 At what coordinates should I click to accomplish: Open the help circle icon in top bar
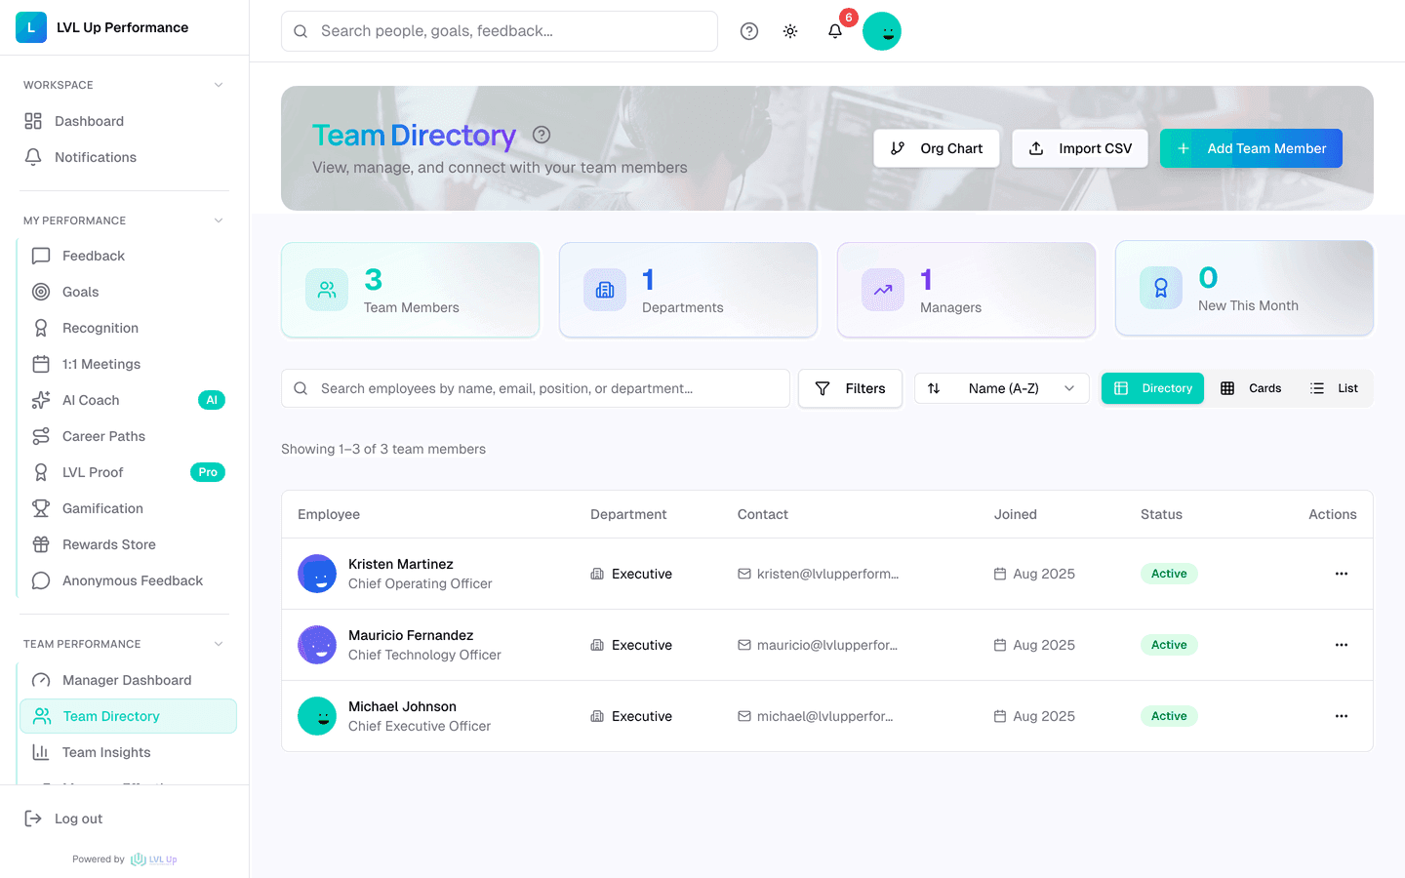point(749,31)
